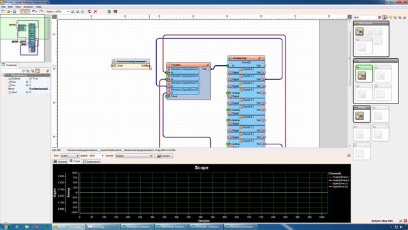Viewport: 408px width, 230px height.
Task: Click the red first Analog(Binary) channel in the scope legend
Action: pos(339,177)
